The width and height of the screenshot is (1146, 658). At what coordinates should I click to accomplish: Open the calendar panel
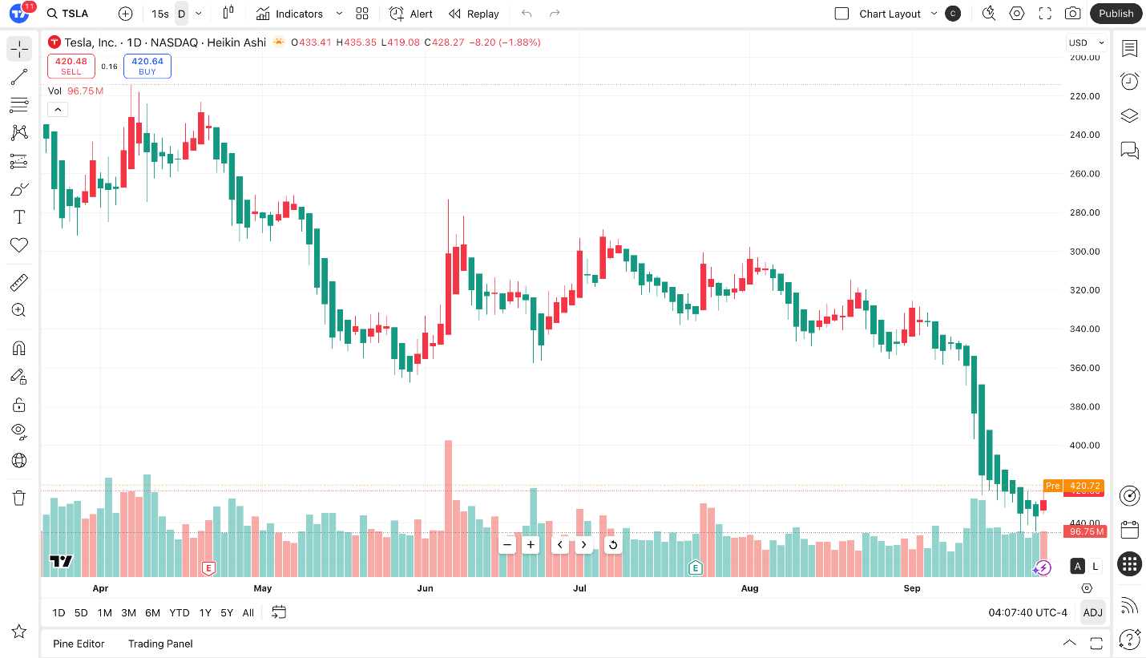tap(1130, 529)
